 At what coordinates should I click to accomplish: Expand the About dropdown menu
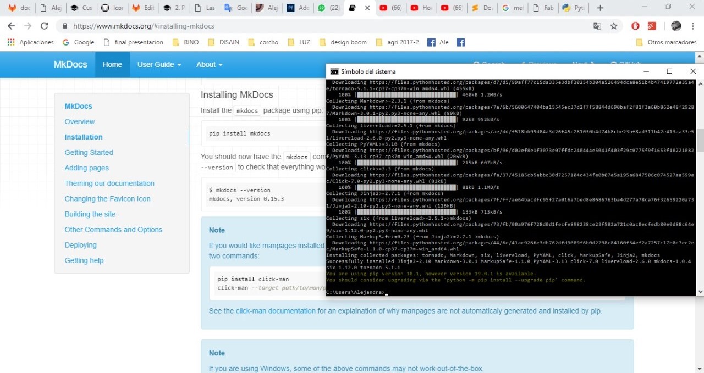pyautogui.click(x=209, y=64)
